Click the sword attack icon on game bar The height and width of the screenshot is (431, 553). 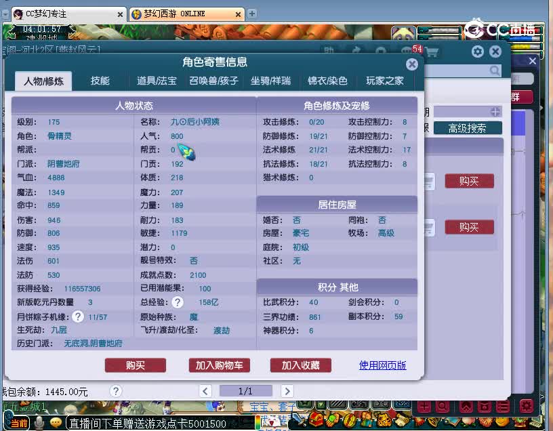pos(299,420)
